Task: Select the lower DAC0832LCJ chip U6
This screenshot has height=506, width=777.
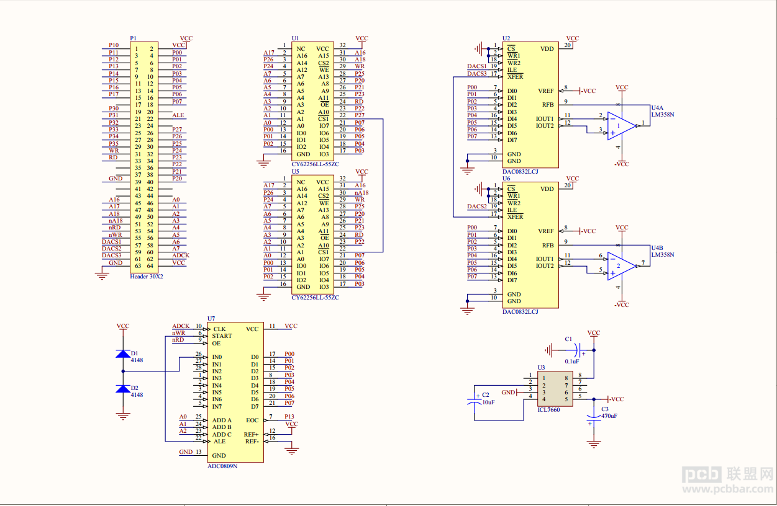Action: tap(530, 245)
